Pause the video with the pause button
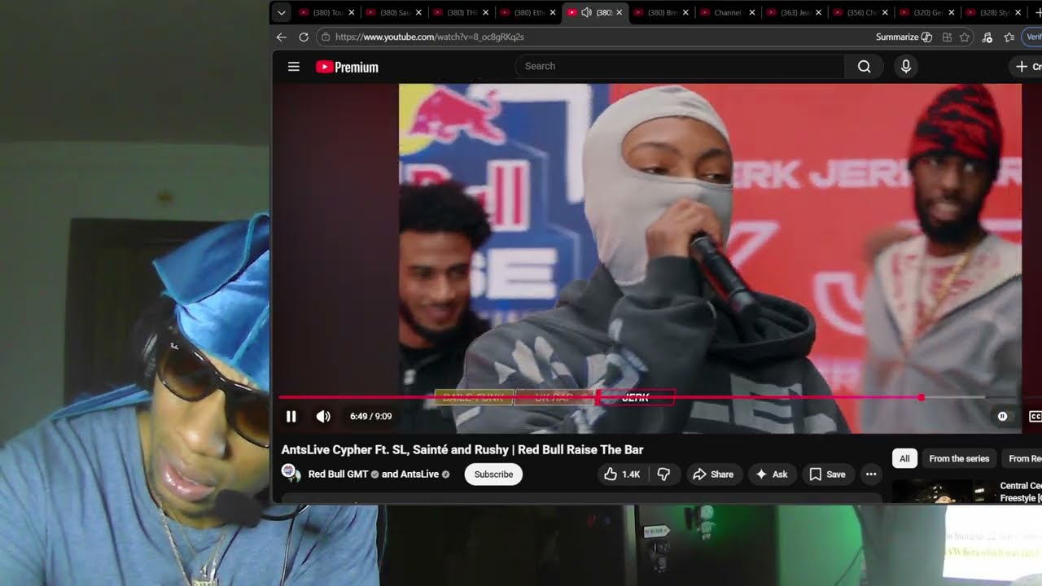1042x586 pixels. (x=291, y=417)
